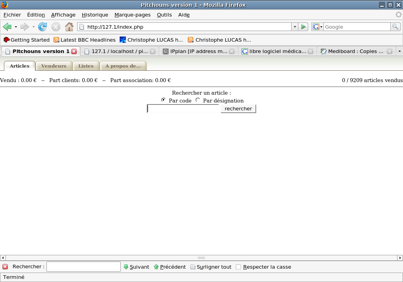Image resolution: width=403 pixels, height=282 pixels.
Task: Click the Reload page icon
Action: 43,27
